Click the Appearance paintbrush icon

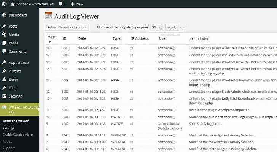coord(4,63)
